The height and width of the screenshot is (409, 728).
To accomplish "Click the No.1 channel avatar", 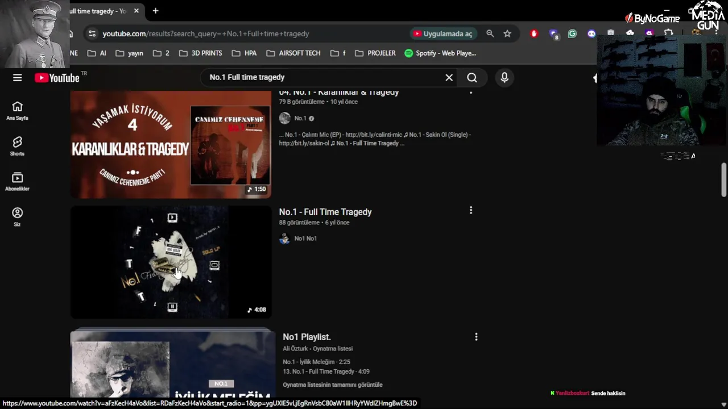I will click(x=284, y=118).
